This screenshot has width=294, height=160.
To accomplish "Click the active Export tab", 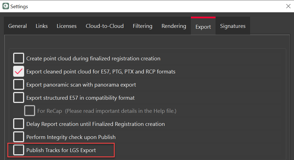I will pos(203,27).
